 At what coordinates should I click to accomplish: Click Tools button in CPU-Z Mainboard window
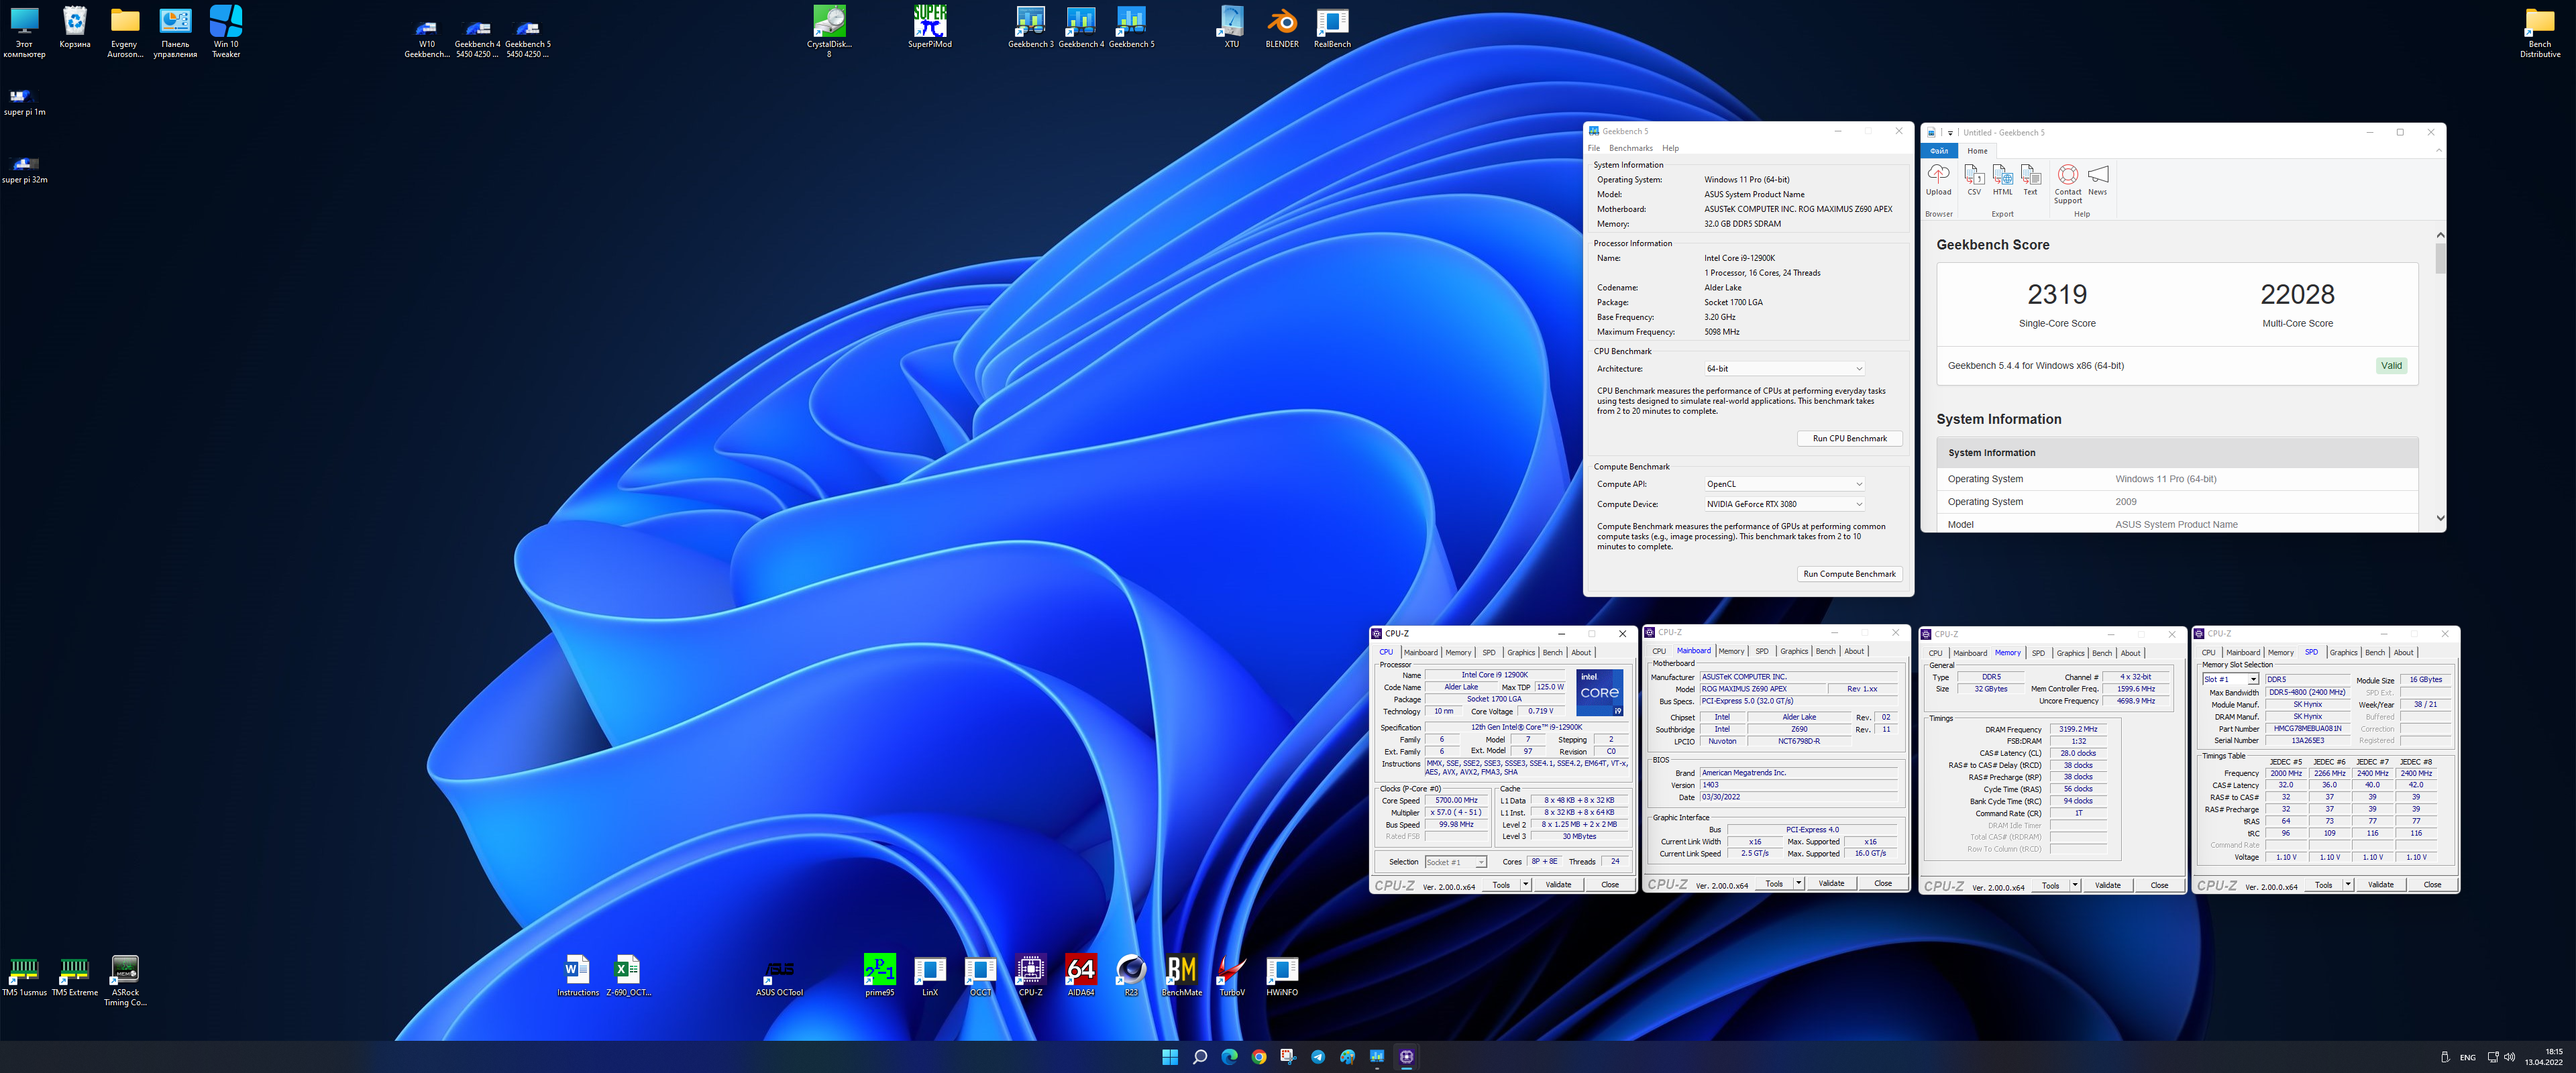click(1773, 884)
